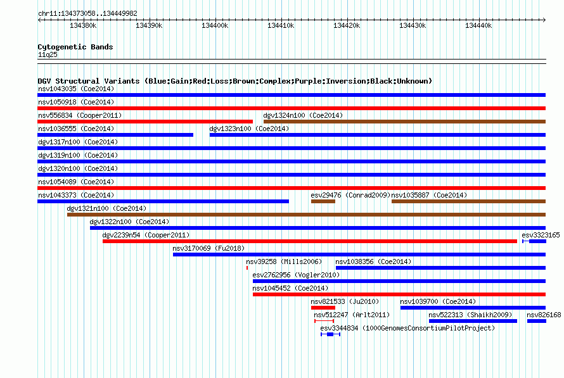This screenshot has width=564, height=378.
Task: Click the nsv1043035 (Coe2014) blue gain bar
Action: (292, 95)
